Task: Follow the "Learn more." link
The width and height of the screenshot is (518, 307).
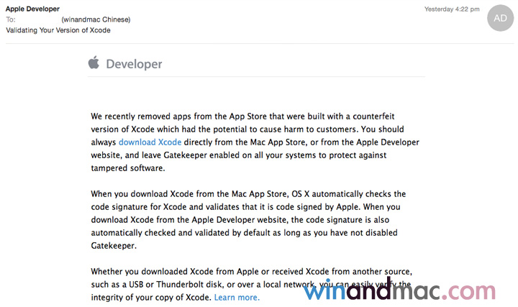Action: pos(237,297)
